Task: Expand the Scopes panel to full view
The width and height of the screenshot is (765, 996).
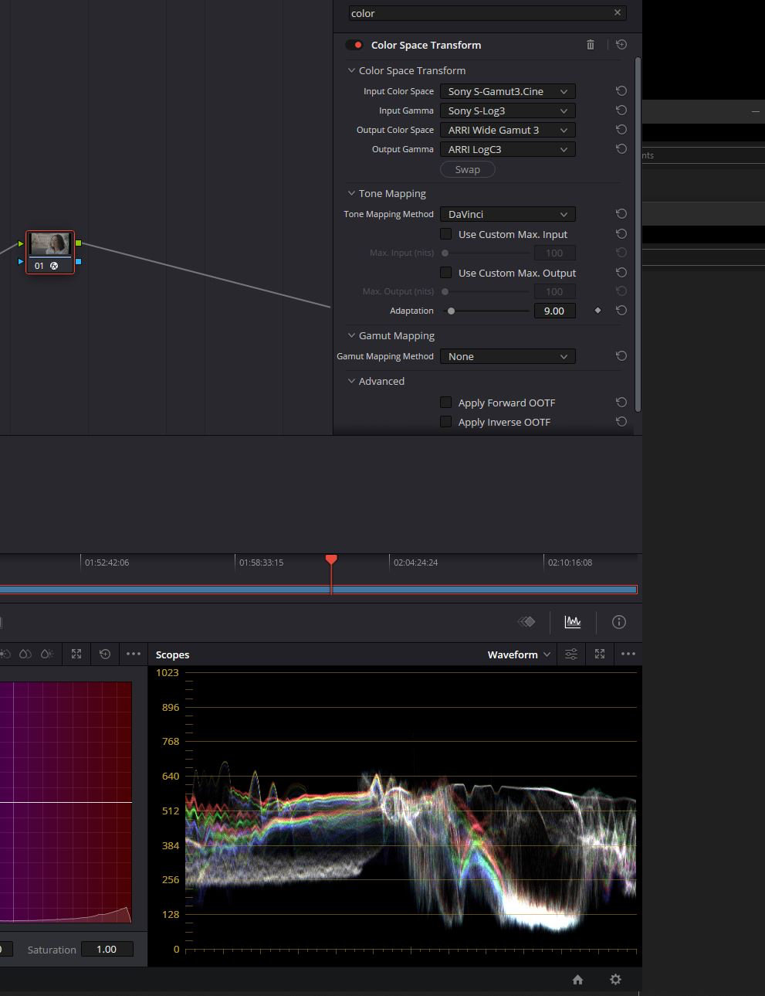Action: (600, 654)
